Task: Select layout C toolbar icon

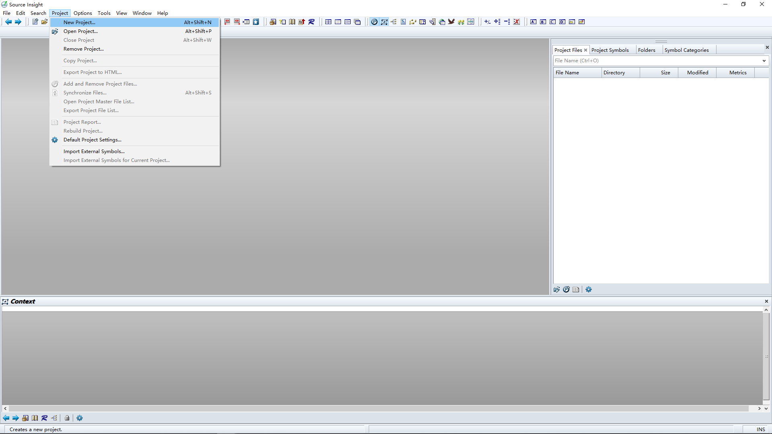Action: (553, 22)
